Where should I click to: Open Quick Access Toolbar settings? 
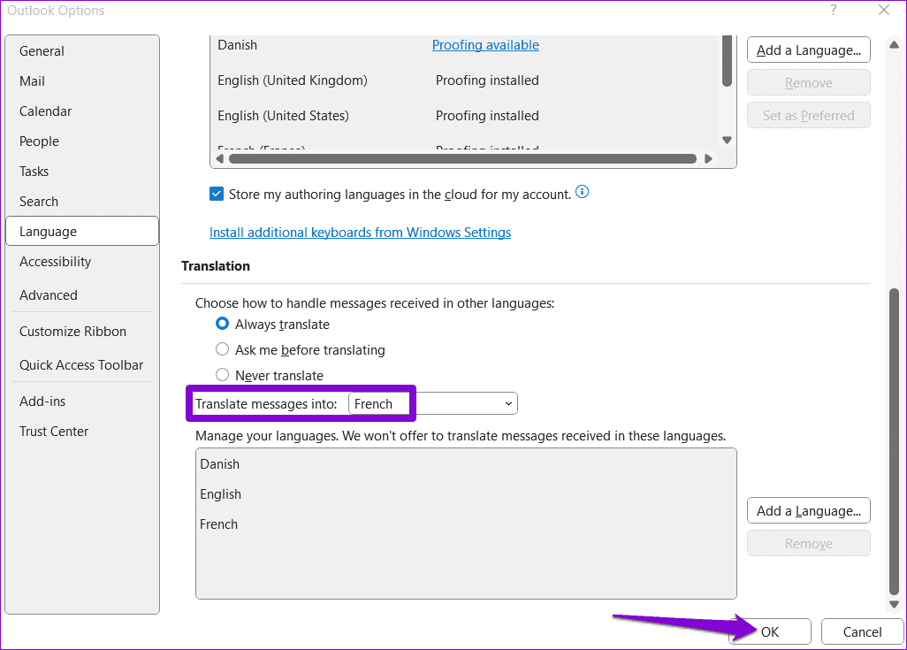tap(82, 364)
